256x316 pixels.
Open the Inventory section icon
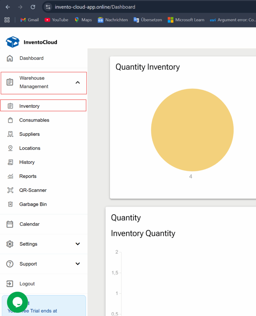(10, 106)
